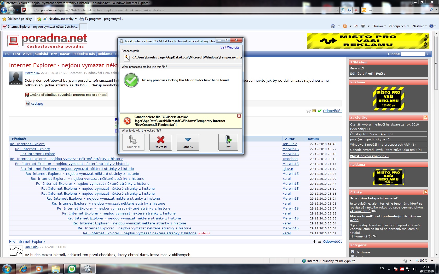Viewport: 439px width, 274px height.
Task: Click the envelope icon by Jan Fiala reply
Action: pos(319,242)
